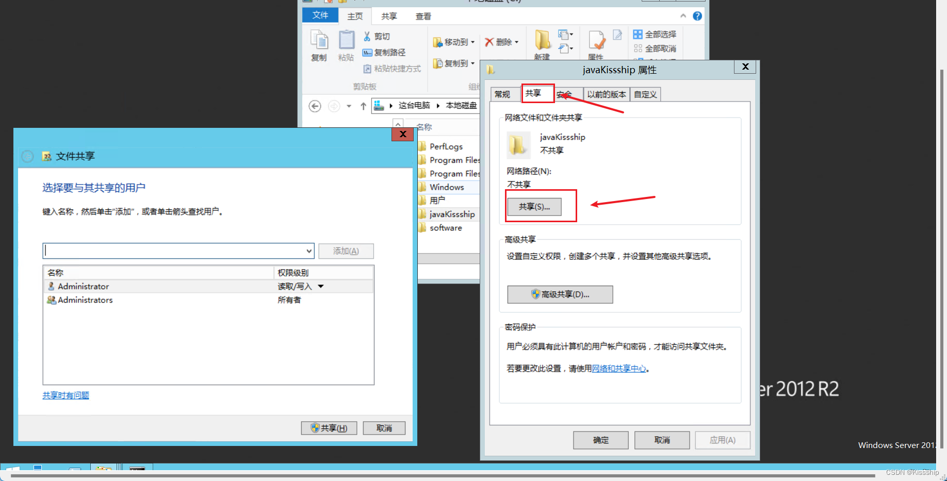Click the 共享(H) button in File Sharing
Viewport: 947px width, 481px height.
[x=329, y=428]
